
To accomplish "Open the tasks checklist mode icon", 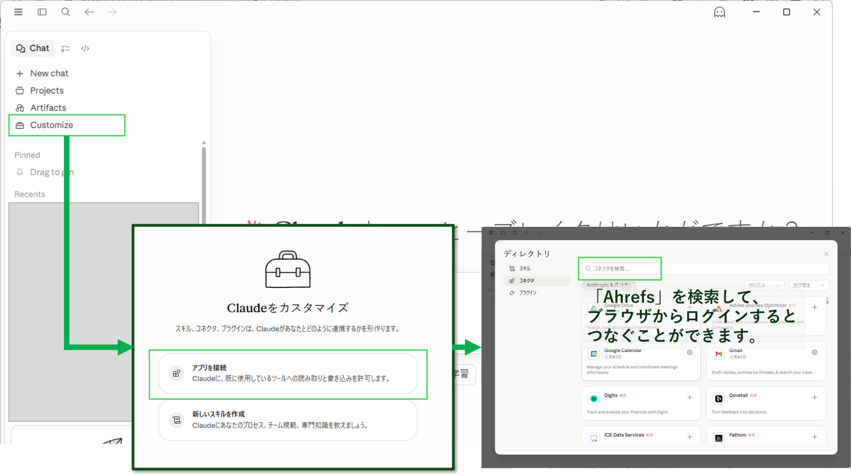I will 65,48.
